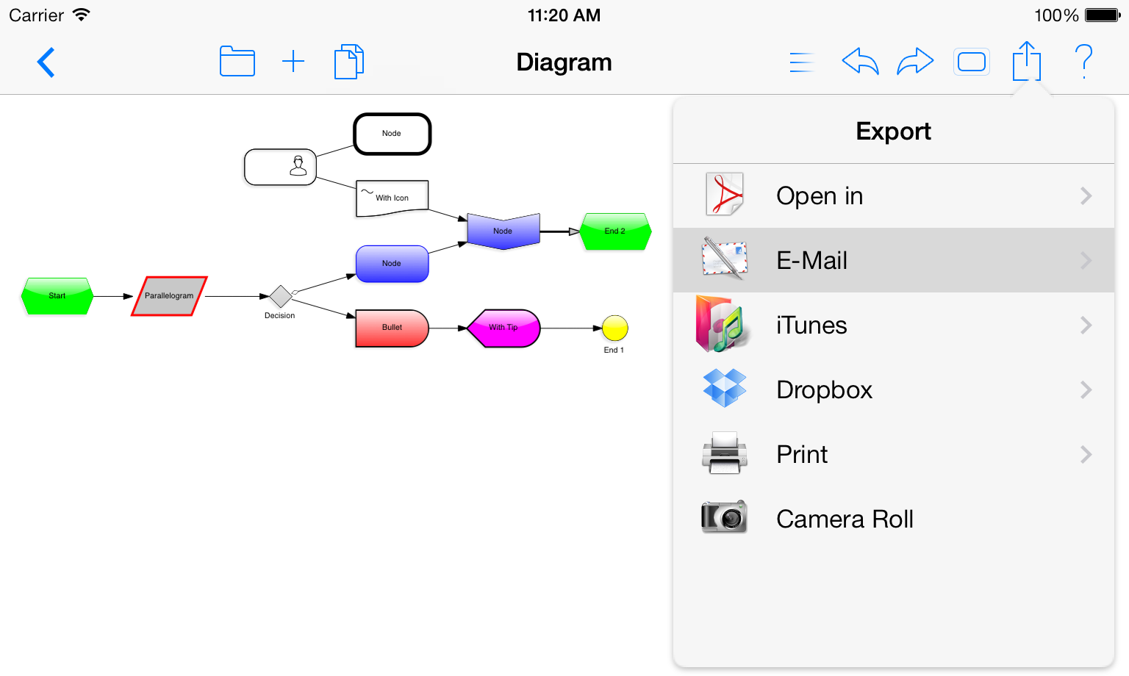Select the yellow End 1 circle

pyautogui.click(x=614, y=328)
